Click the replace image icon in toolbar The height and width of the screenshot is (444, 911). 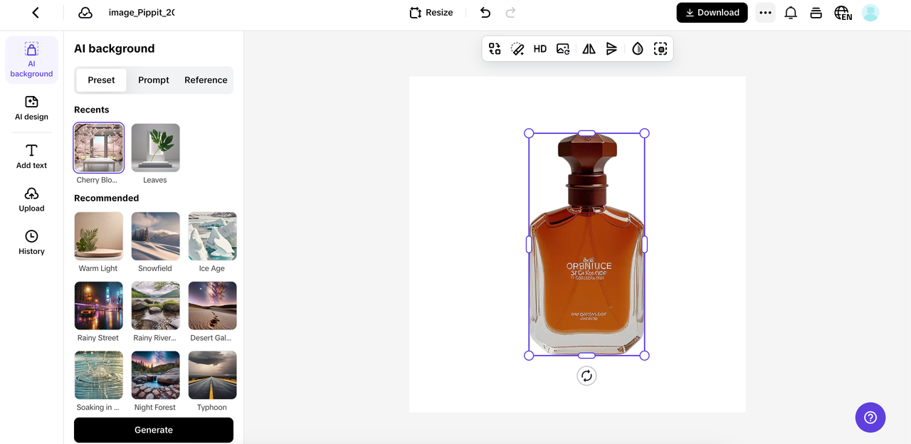click(563, 48)
